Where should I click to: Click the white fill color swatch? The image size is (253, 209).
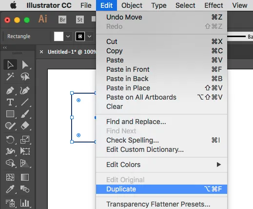point(58,36)
